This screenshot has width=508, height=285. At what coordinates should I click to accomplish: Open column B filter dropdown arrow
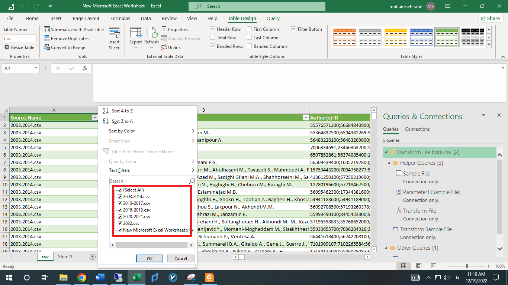pos(306,118)
